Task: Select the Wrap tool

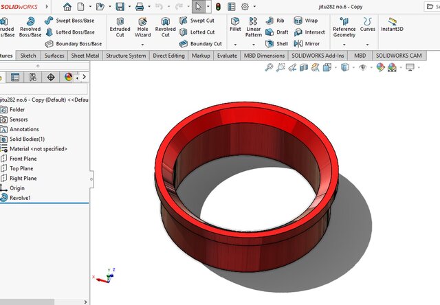Action: pos(306,21)
